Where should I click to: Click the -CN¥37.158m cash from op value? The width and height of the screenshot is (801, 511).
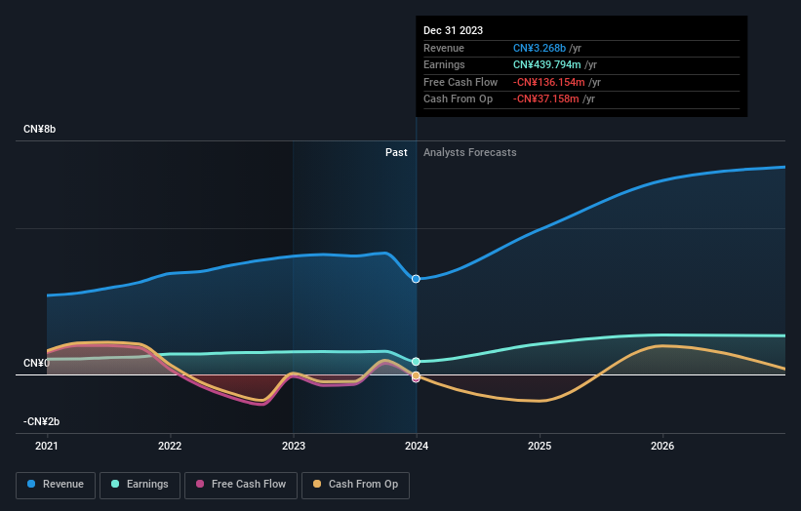[546, 99]
